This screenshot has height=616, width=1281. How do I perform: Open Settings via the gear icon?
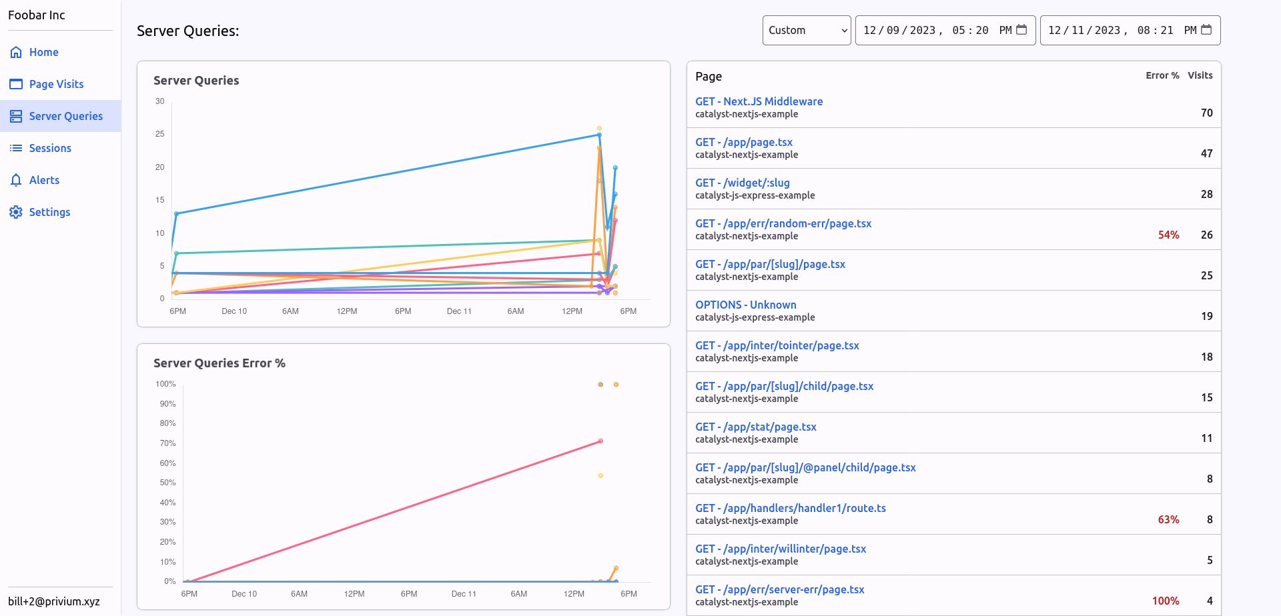pyautogui.click(x=15, y=211)
